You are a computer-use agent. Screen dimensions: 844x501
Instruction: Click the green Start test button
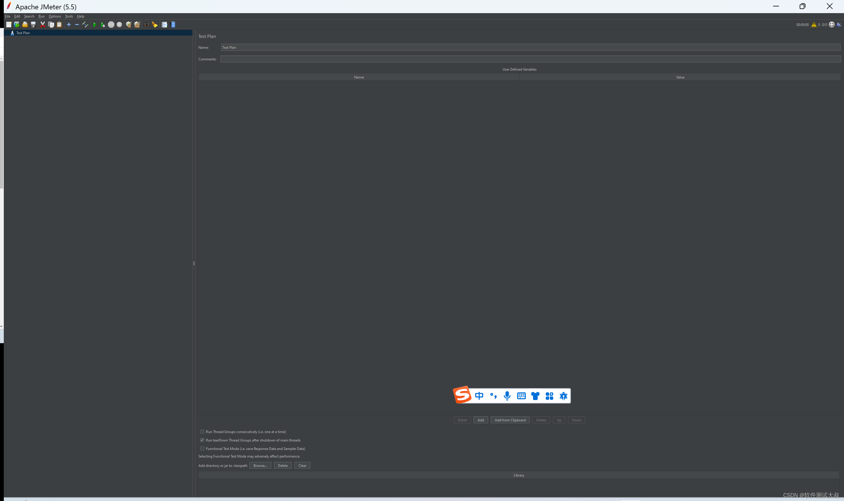coord(95,25)
